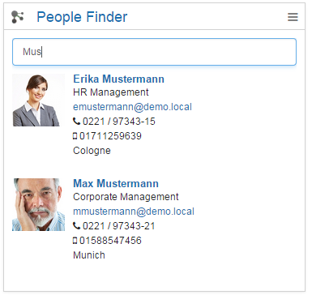Call landline number 0221 / 97343-21

(x=119, y=226)
